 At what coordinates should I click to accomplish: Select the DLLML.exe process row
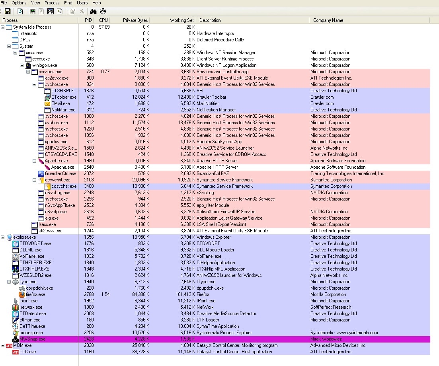(x=215, y=250)
